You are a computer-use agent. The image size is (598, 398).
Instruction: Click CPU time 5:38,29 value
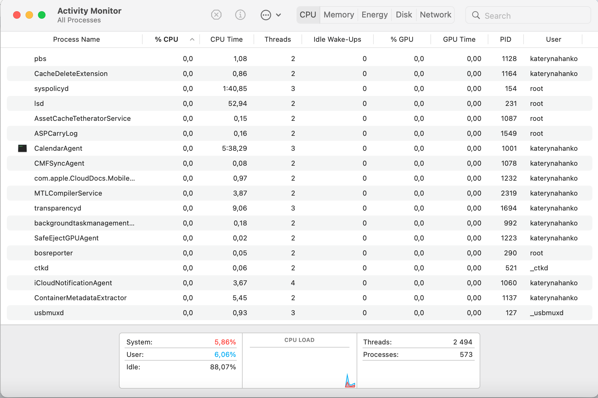coord(235,148)
